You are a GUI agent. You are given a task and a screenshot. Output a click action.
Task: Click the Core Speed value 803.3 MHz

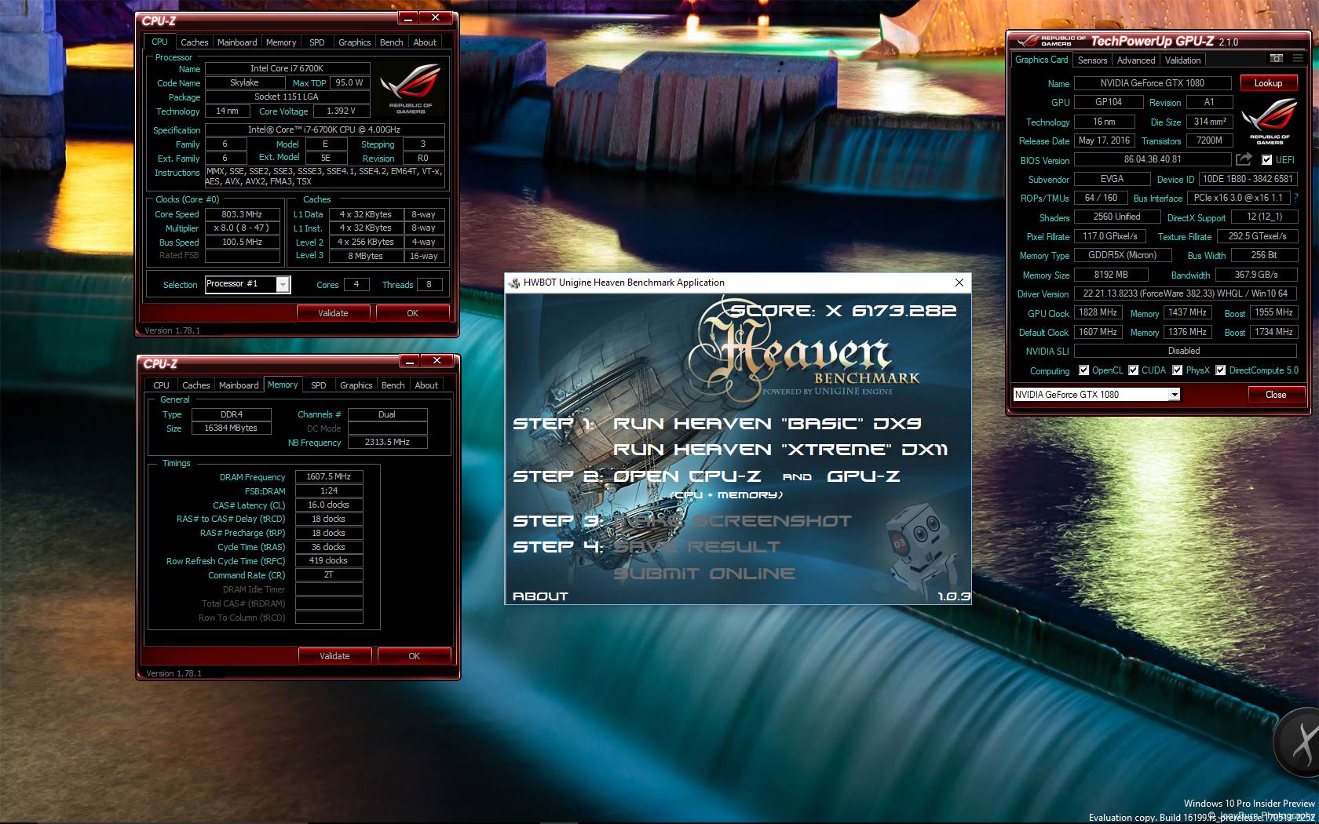click(242, 214)
